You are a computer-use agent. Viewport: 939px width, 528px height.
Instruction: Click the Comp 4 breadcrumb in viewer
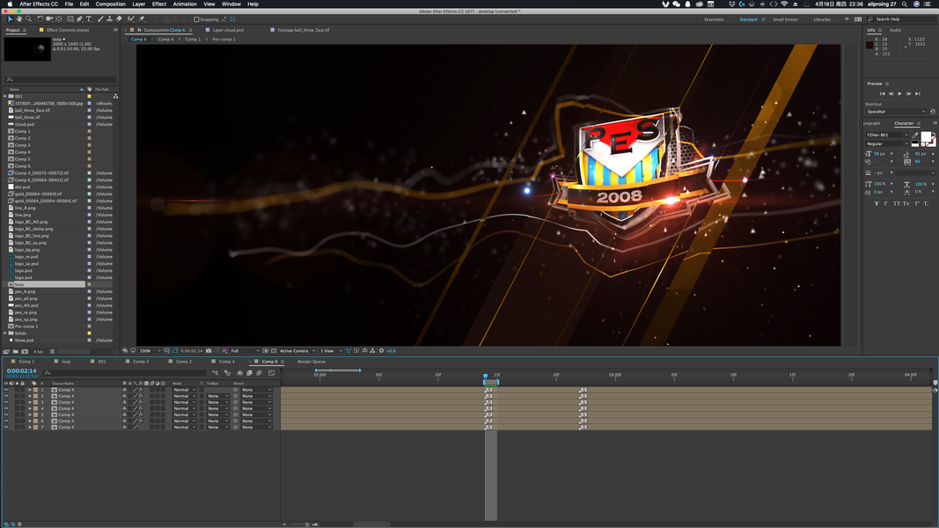(x=165, y=39)
